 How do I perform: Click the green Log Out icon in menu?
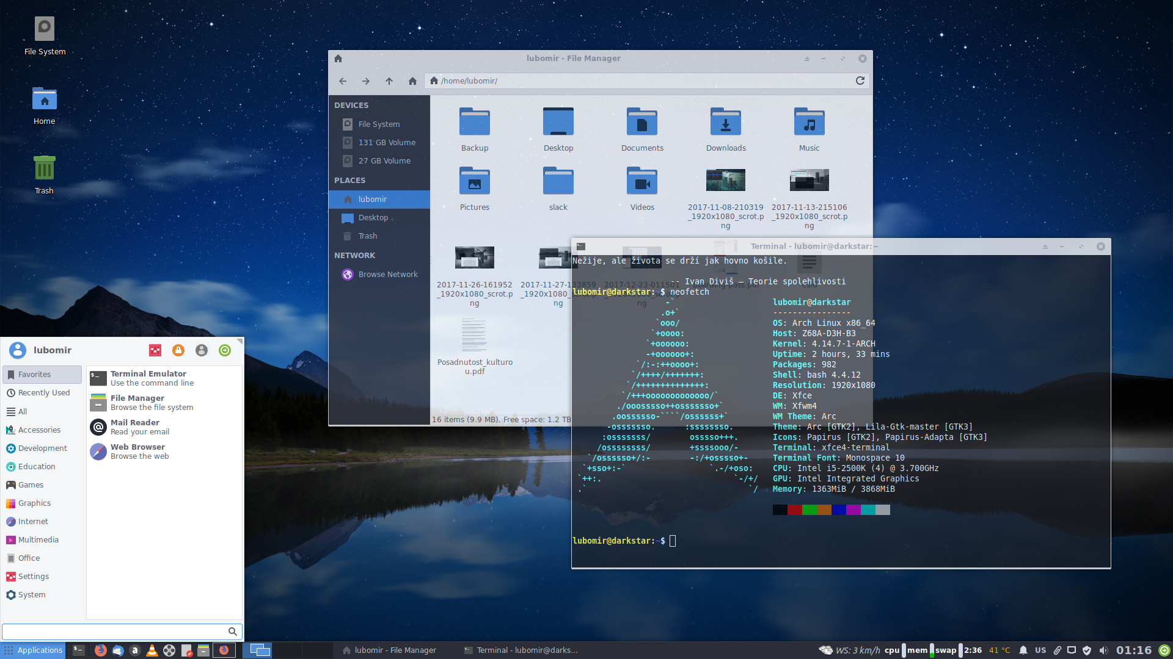(x=225, y=350)
